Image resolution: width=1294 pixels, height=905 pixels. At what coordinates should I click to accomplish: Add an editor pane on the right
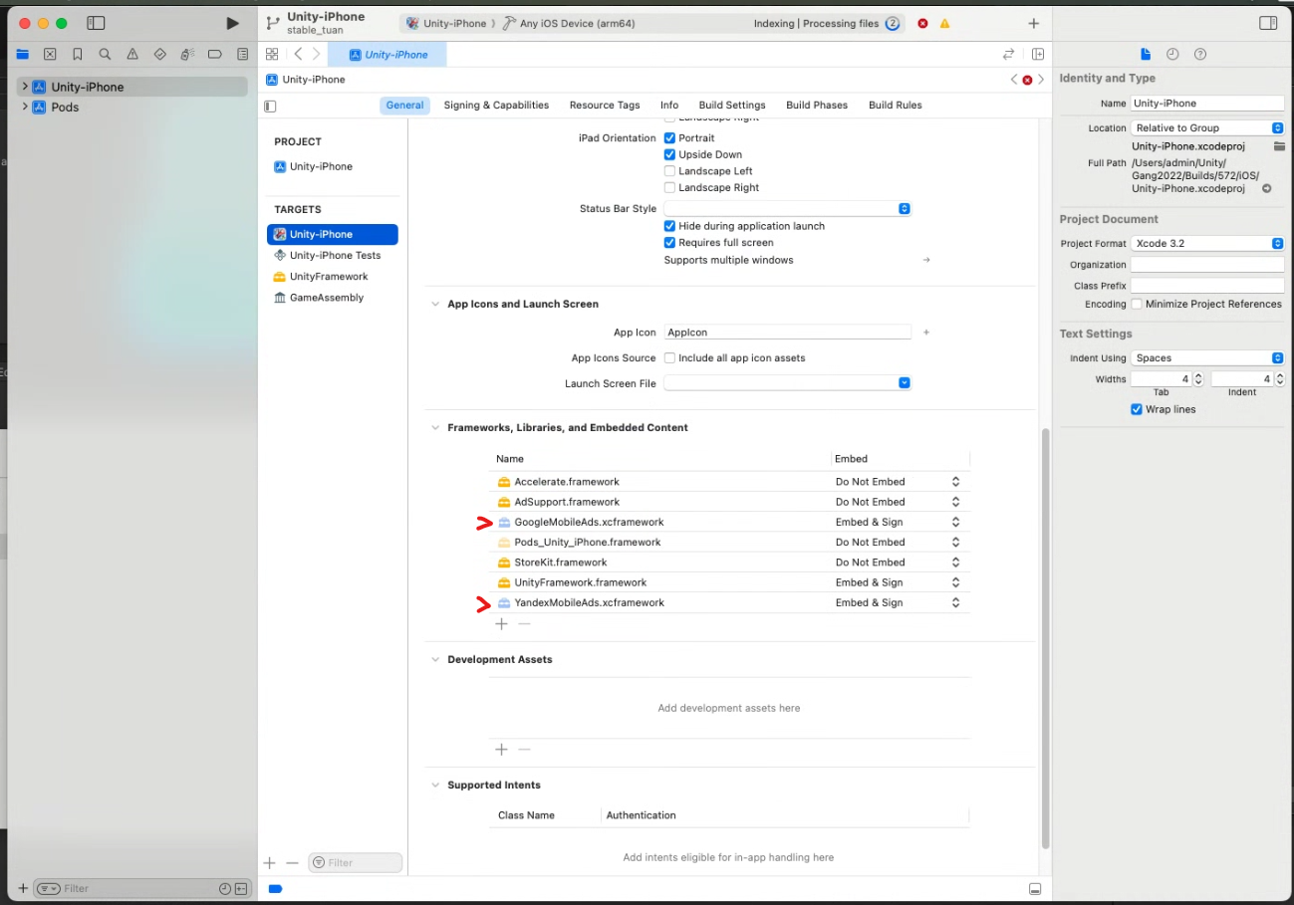(1038, 54)
